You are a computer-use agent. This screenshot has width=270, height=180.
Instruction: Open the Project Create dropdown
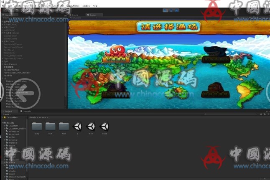[7, 114]
